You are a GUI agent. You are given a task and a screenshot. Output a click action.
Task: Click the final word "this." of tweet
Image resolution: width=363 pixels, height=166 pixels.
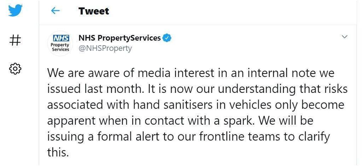tap(58, 152)
